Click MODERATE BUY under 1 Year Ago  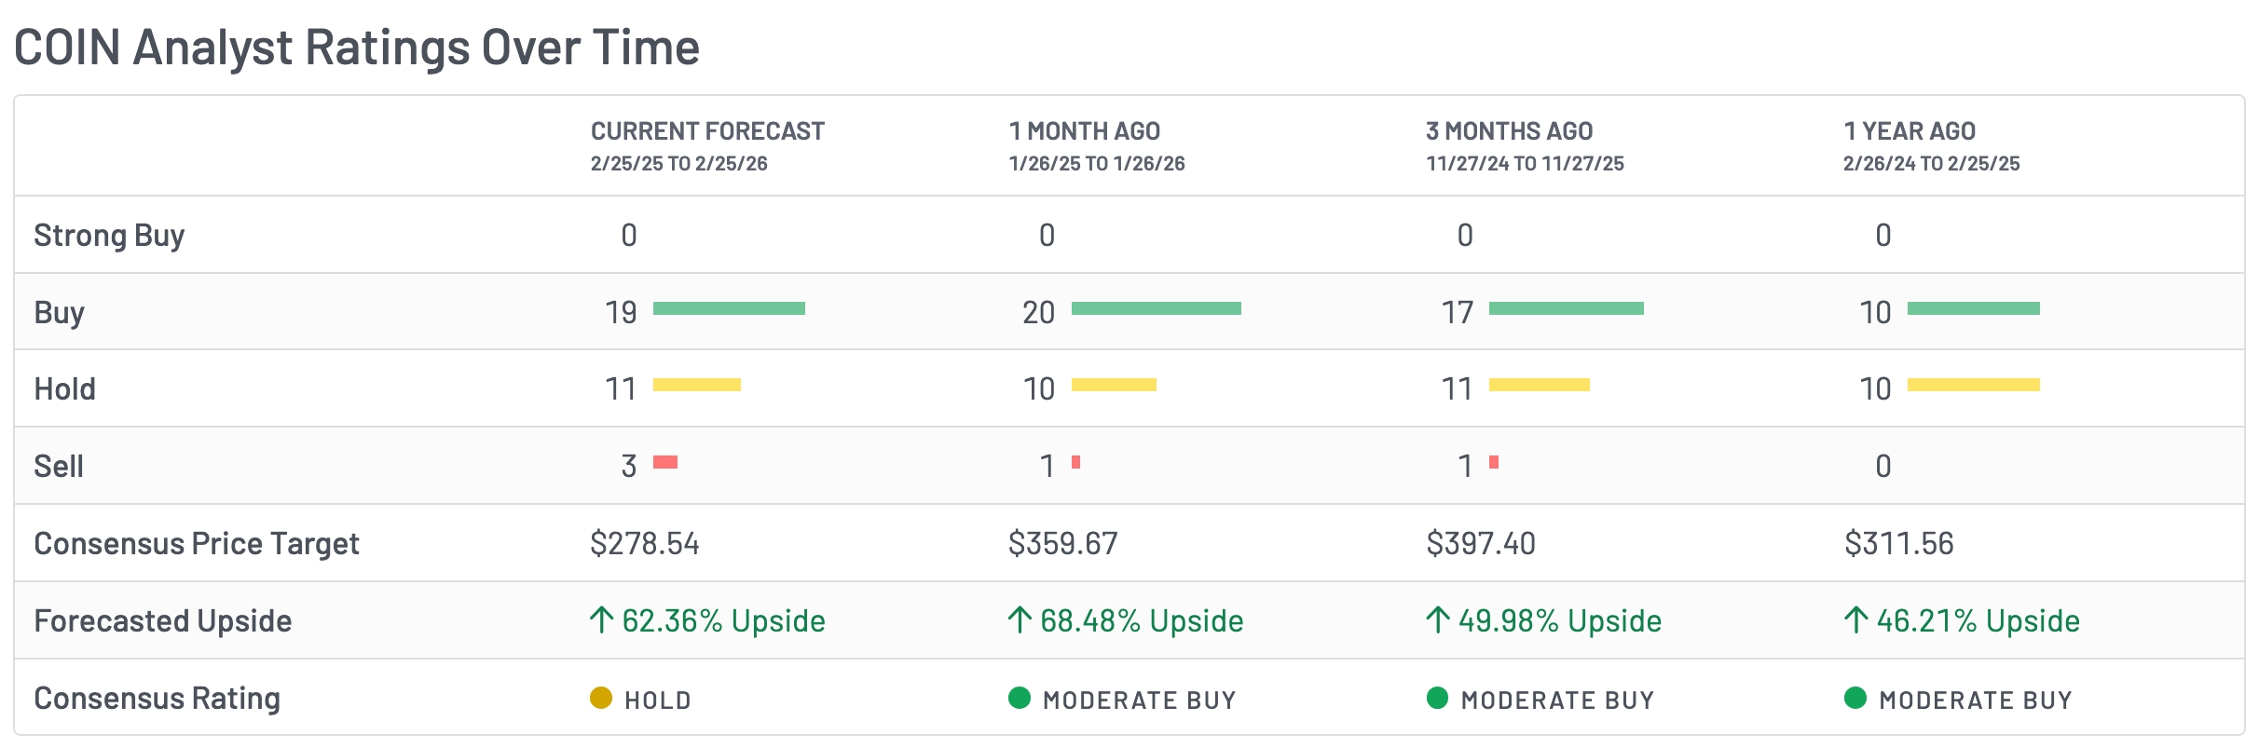tap(1976, 700)
